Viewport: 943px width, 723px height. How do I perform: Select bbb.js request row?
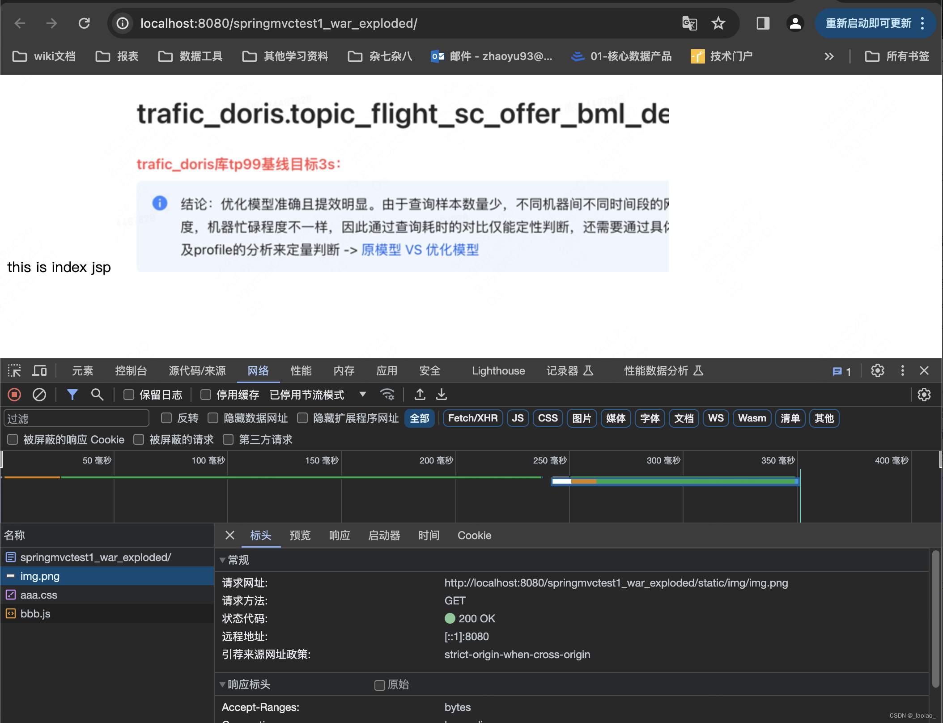pyautogui.click(x=107, y=614)
